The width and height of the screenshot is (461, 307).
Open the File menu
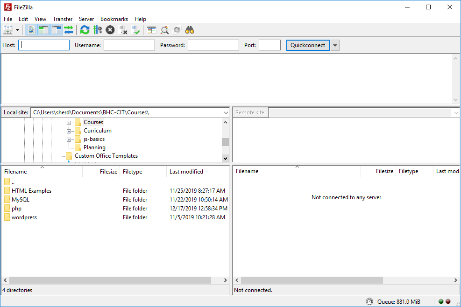click(8, 19)
